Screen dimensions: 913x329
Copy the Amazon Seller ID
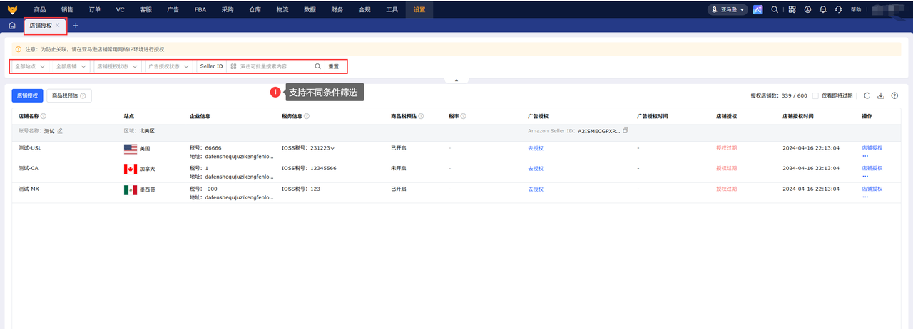626,131
